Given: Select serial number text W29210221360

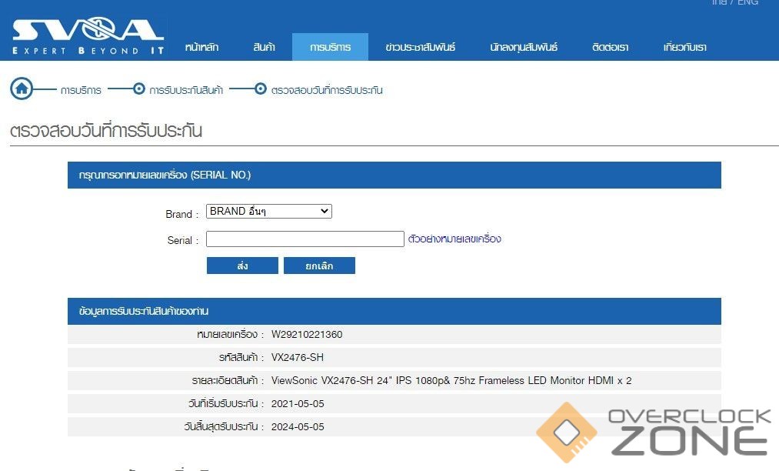Looking at the screenshot, I should [307, 334].
